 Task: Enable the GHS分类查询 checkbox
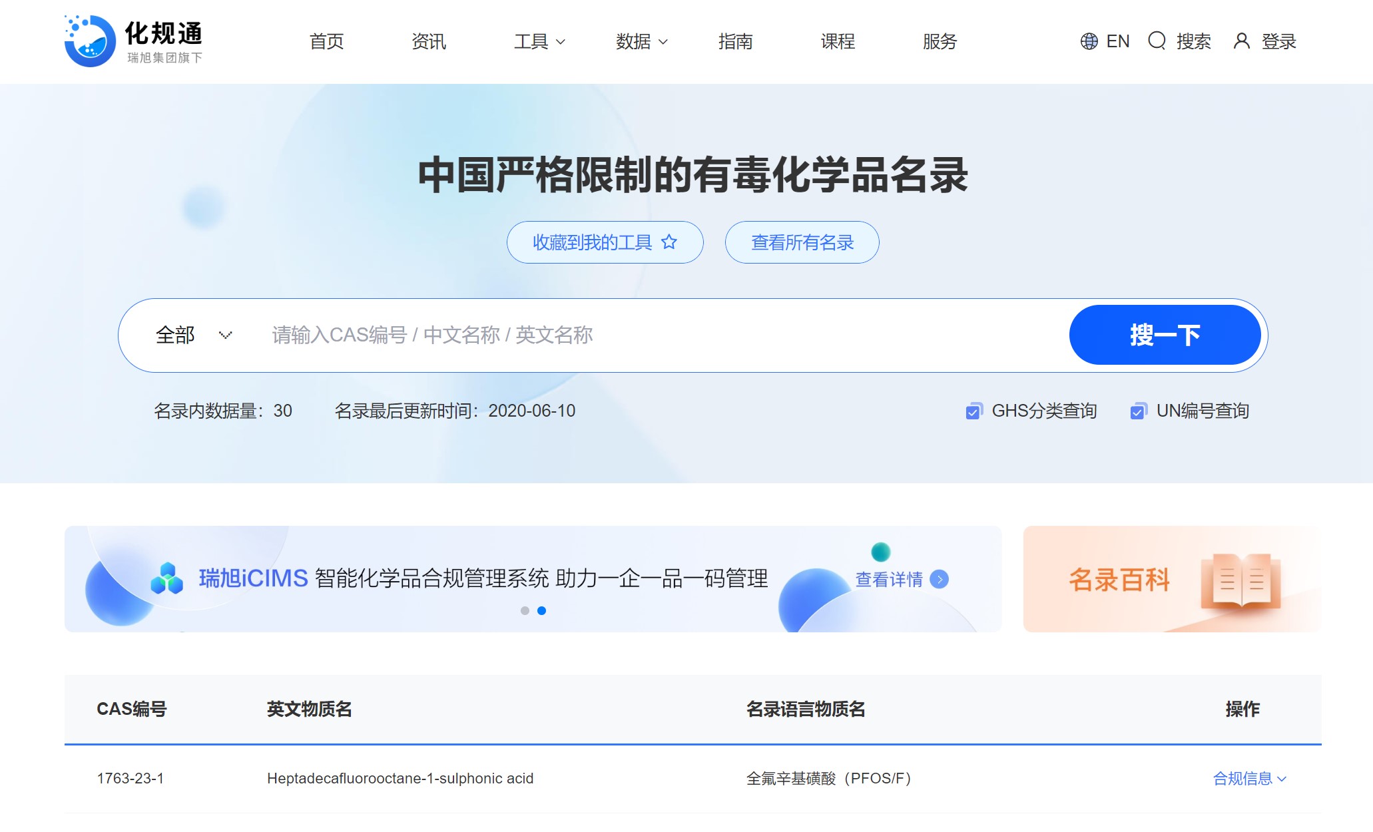tap(973, 411)
